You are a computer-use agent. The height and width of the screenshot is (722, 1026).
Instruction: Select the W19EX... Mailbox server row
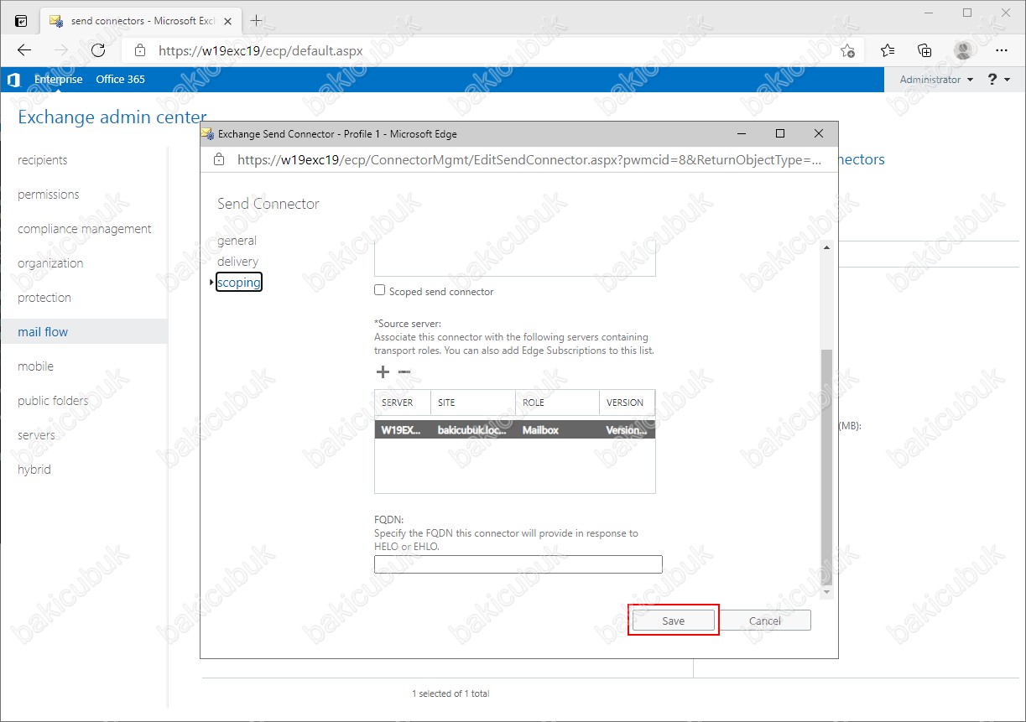click(x=514, y=429)
